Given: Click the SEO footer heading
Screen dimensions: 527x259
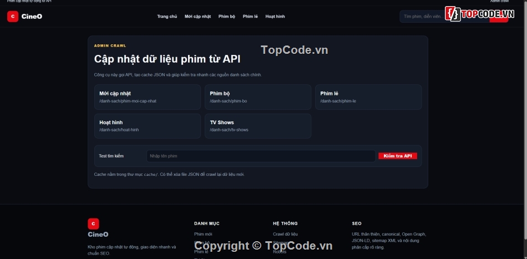Looking at the screenshot, I should [357, 224].
